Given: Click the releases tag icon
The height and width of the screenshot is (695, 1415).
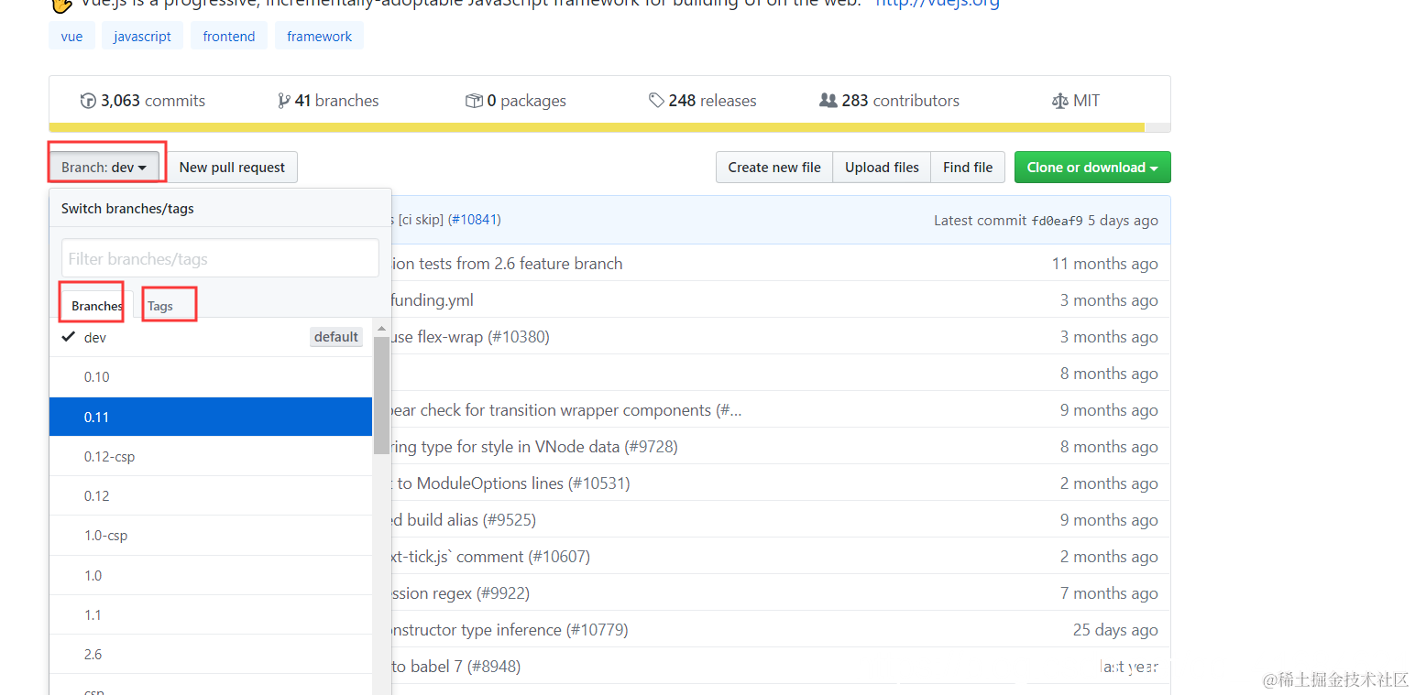Looking at the screenshot, I should point(656,101).
